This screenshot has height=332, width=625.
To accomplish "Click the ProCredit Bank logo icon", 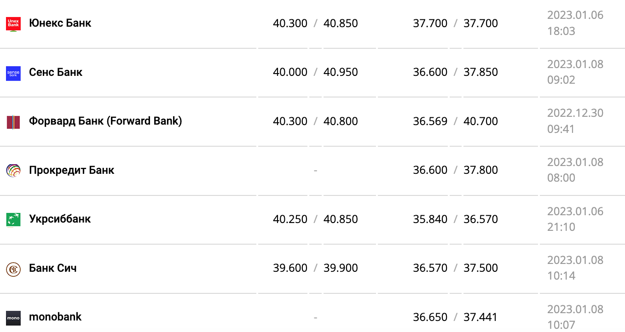I will (13, 171).
